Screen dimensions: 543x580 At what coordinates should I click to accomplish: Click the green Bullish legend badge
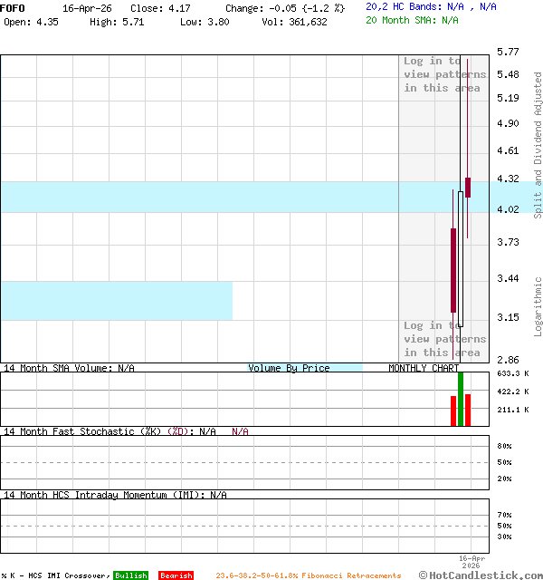pos(130,575)
